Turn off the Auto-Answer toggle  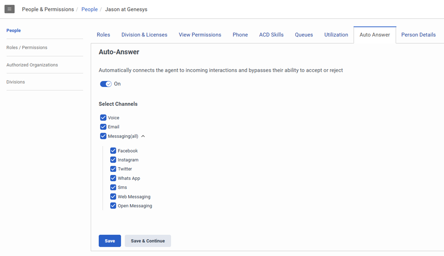(x=106, y=84)
